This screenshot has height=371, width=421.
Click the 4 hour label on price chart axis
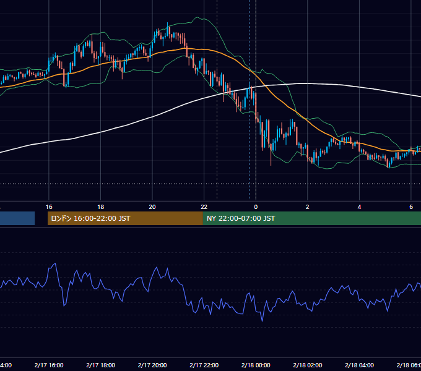click(x=359, y=207)
